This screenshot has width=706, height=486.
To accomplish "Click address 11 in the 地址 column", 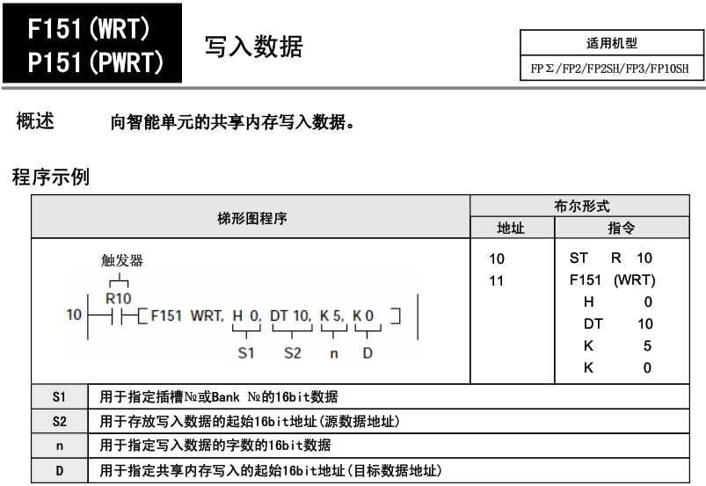I will click(x=498, y=279).
